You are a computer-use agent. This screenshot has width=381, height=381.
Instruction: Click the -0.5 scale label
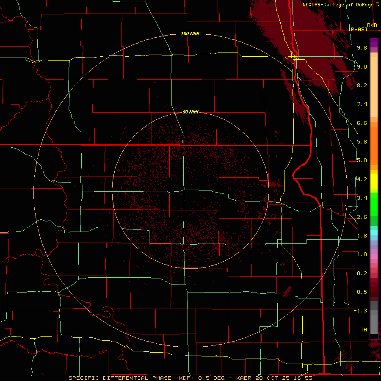tap(360, 292)
